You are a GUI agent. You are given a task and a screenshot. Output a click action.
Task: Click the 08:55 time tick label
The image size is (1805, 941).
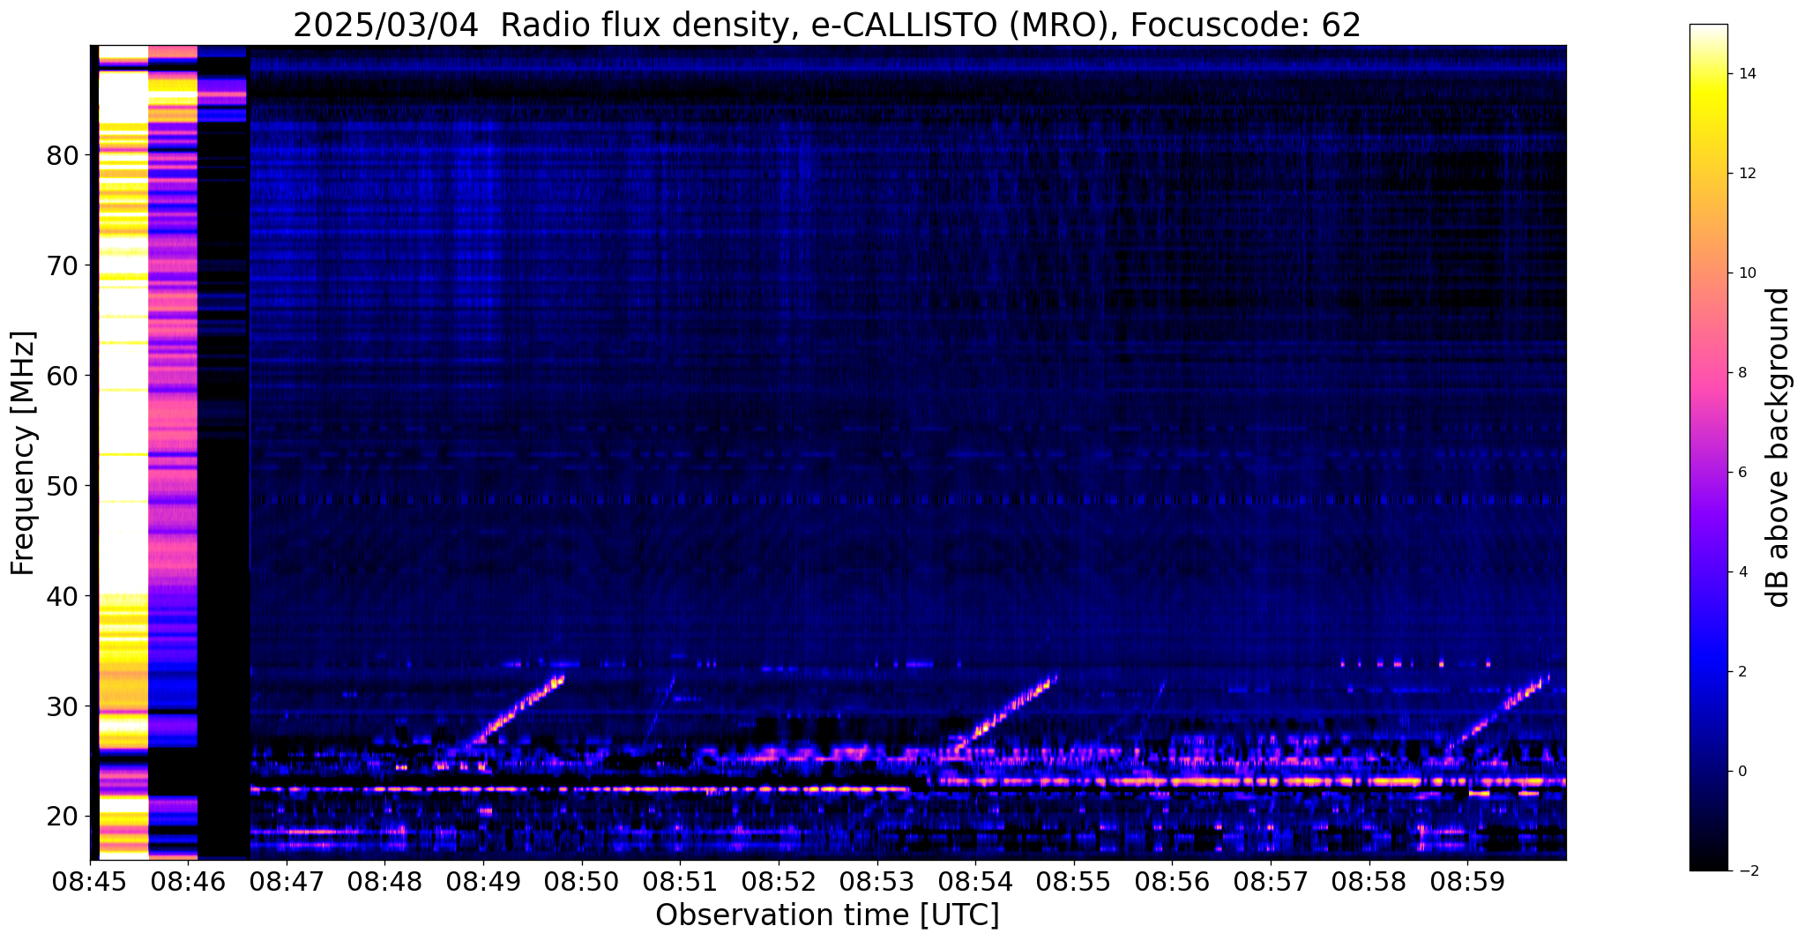pyautogui.click(x=1074, y=882)
